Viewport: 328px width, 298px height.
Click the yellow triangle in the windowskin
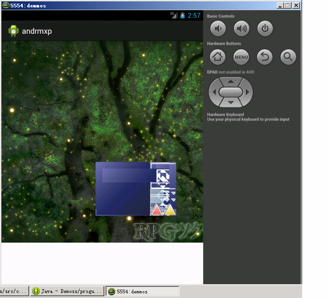(170, 209)
